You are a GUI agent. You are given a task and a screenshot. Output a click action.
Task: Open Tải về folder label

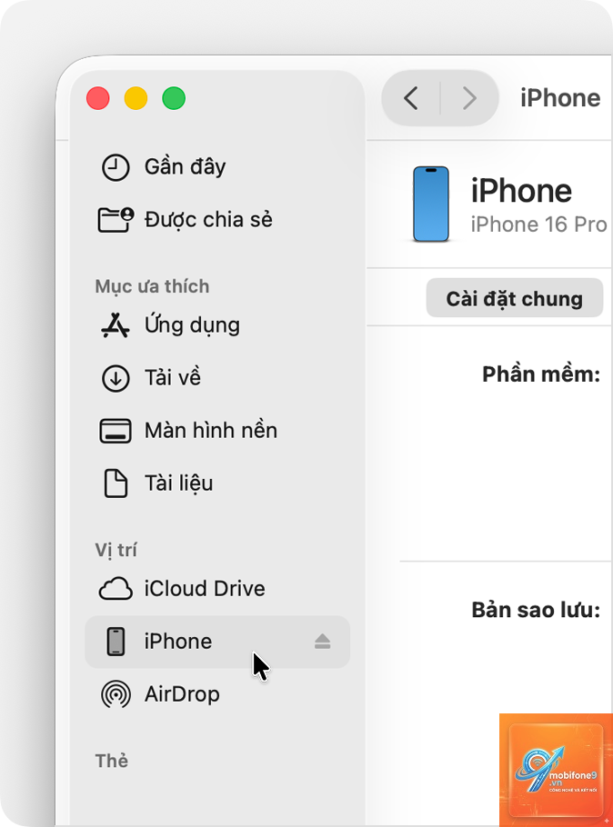pos(173,378)
